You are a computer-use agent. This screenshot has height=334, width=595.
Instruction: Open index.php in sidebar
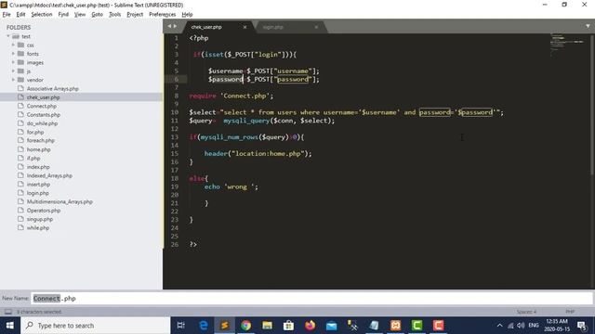(38, 167)
